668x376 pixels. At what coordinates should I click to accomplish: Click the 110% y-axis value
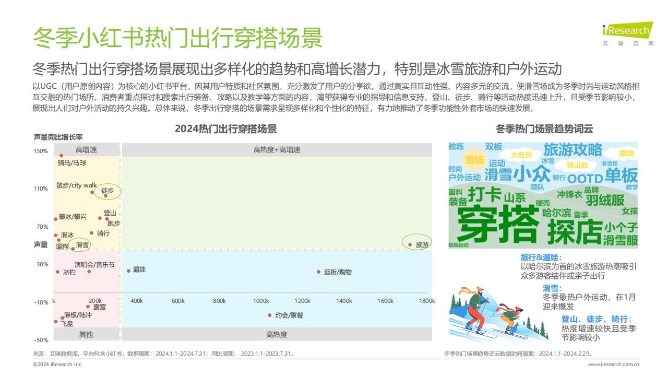(41, 189)
